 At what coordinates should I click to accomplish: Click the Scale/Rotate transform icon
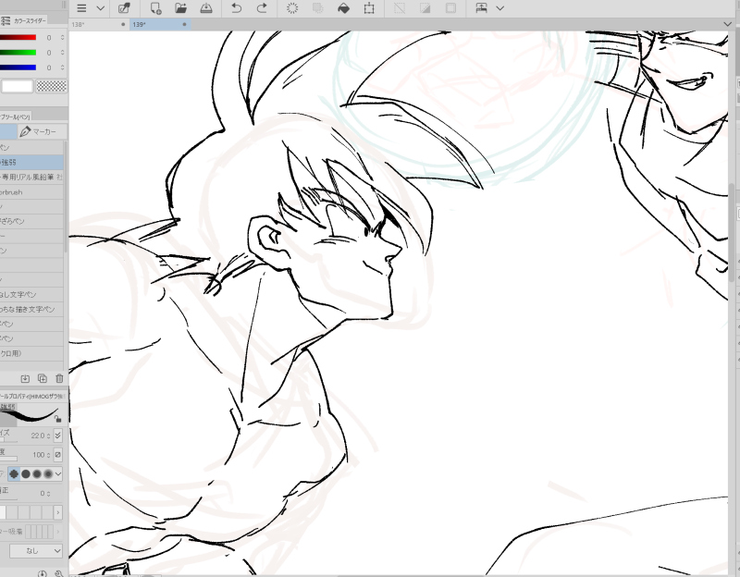[369, 8]
